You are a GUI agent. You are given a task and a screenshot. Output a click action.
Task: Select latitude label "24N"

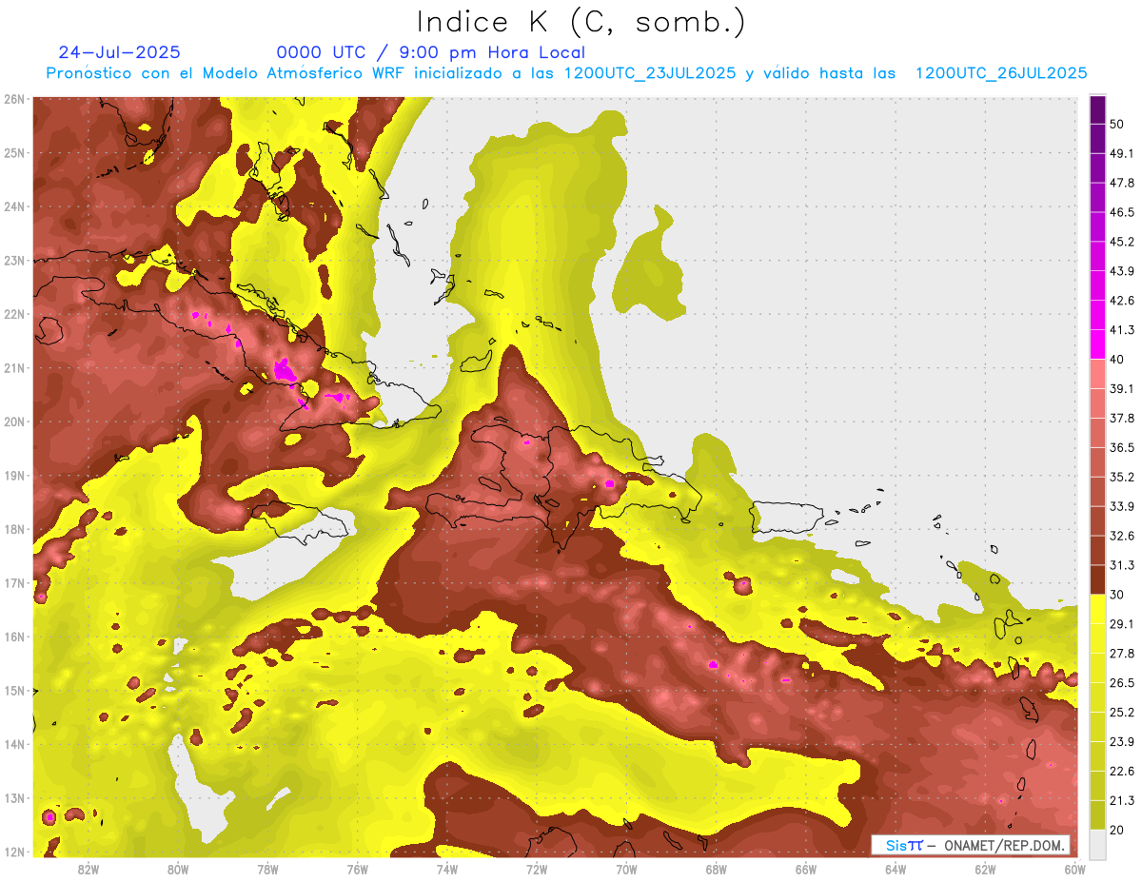pyautogui.click(x=13, y=206)
